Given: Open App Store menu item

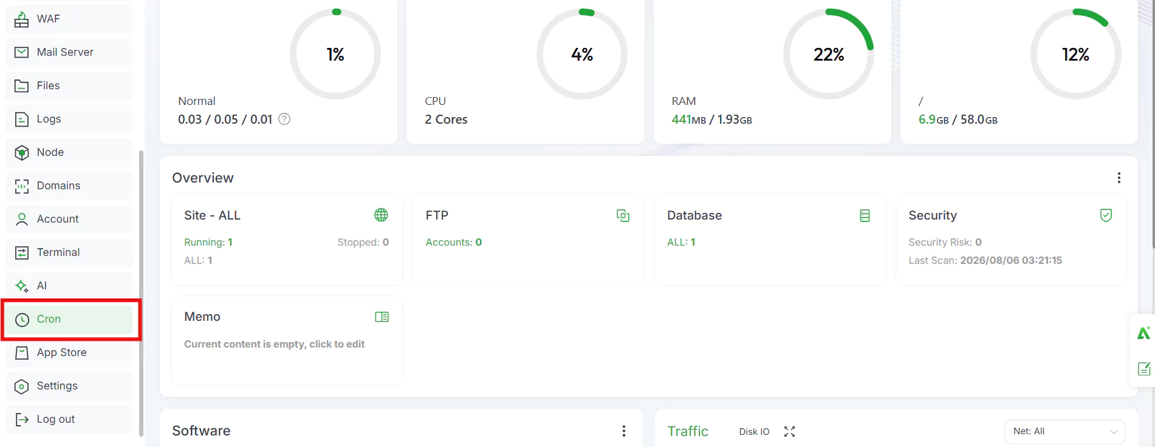Looking at the screenshot, I should [x=69, y=352].
